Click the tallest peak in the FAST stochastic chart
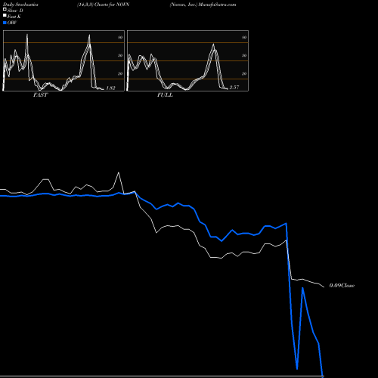Viewport: 378px width, 378px height. coord(27,35)
